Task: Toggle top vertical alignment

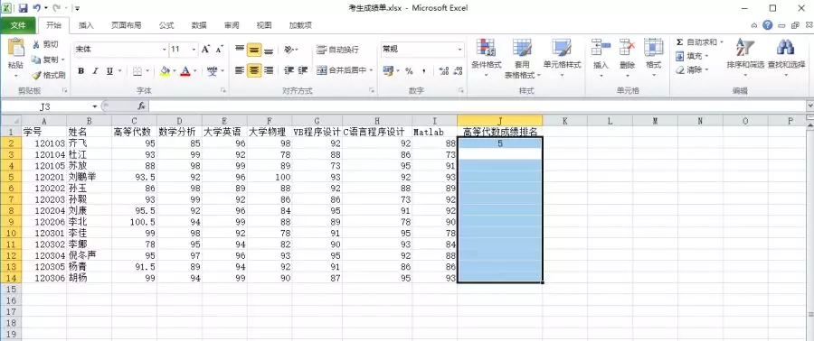Action: (x=240, y=50)
